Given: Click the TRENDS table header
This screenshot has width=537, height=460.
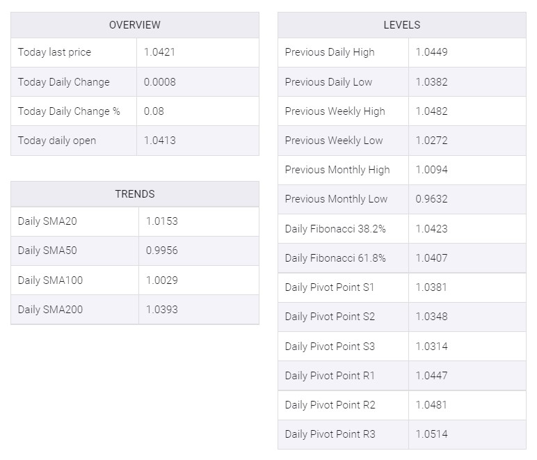Looking at the screenshot, I should pyautogui.click(x=134, y=194).
